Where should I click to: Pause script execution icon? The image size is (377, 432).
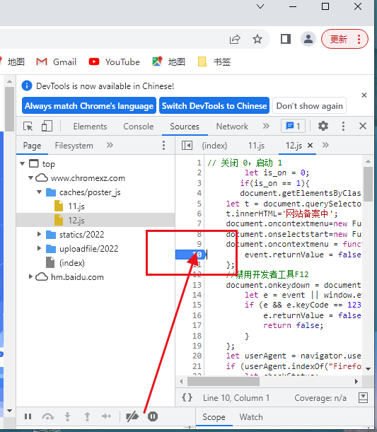(28, 416)
